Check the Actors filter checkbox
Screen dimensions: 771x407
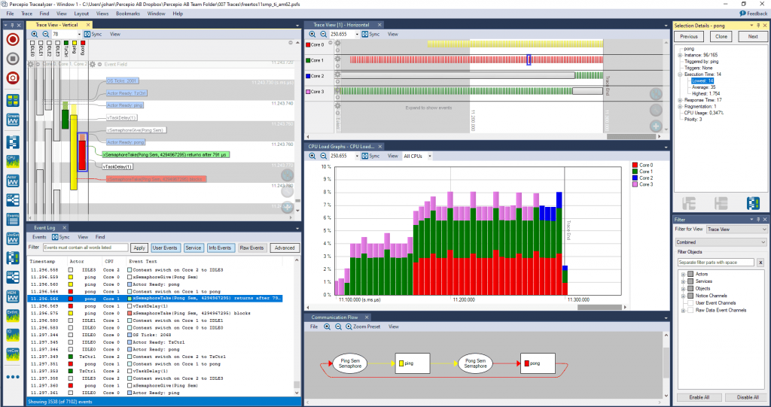690,274
